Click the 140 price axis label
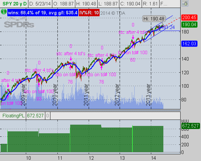The height and width of the screenshot is (161, 201). tap(185, 59)
